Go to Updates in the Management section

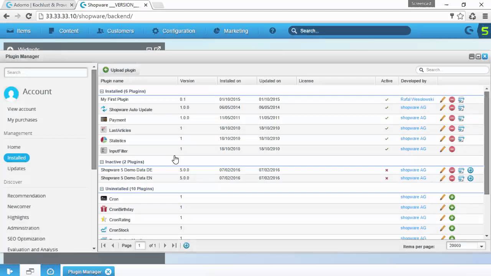tap(16, 169)
